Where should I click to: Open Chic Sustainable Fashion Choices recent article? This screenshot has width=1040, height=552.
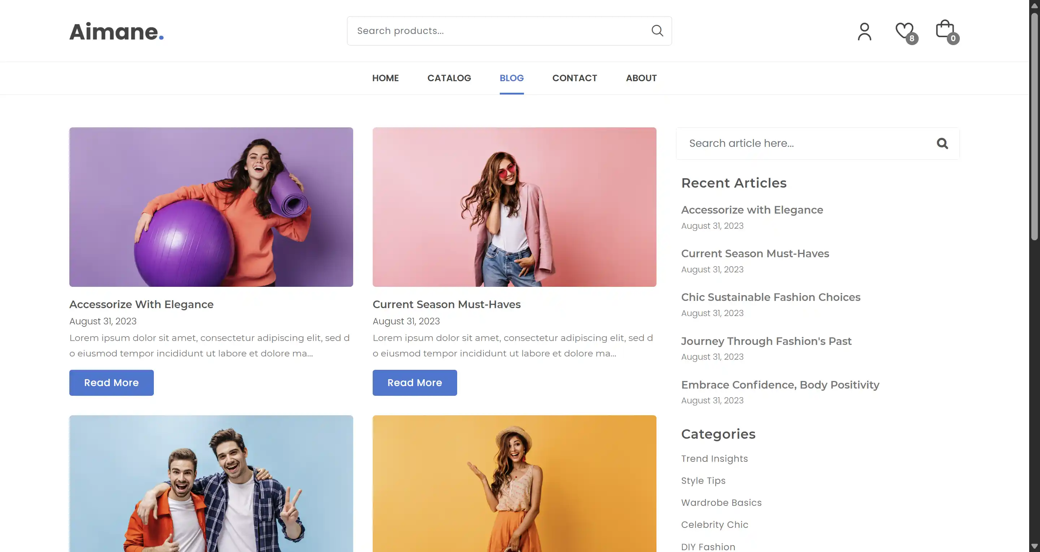770,297
